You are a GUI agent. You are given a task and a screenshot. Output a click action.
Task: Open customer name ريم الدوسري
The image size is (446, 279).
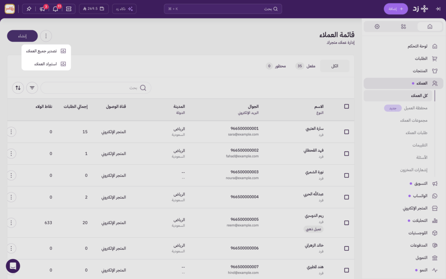(x=314, y=216)
